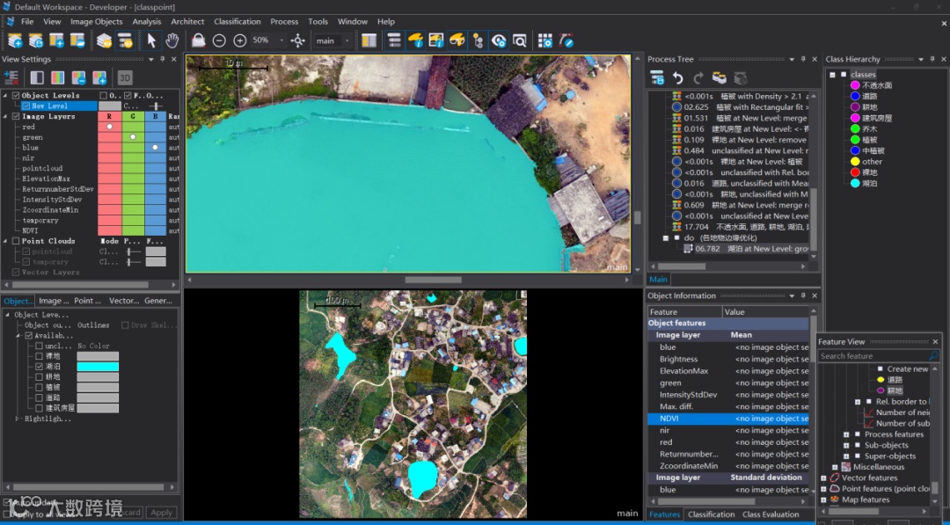The width and height of the screenshot is (950, 525).
Task: Select the arrow pointer tool
Action: click(151, 40)
